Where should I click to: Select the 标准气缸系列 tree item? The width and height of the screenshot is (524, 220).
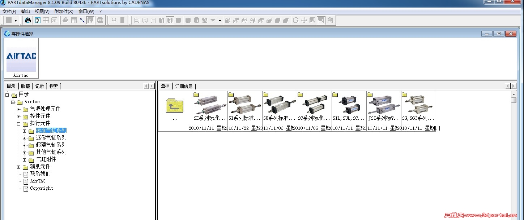tap(51, 131)
